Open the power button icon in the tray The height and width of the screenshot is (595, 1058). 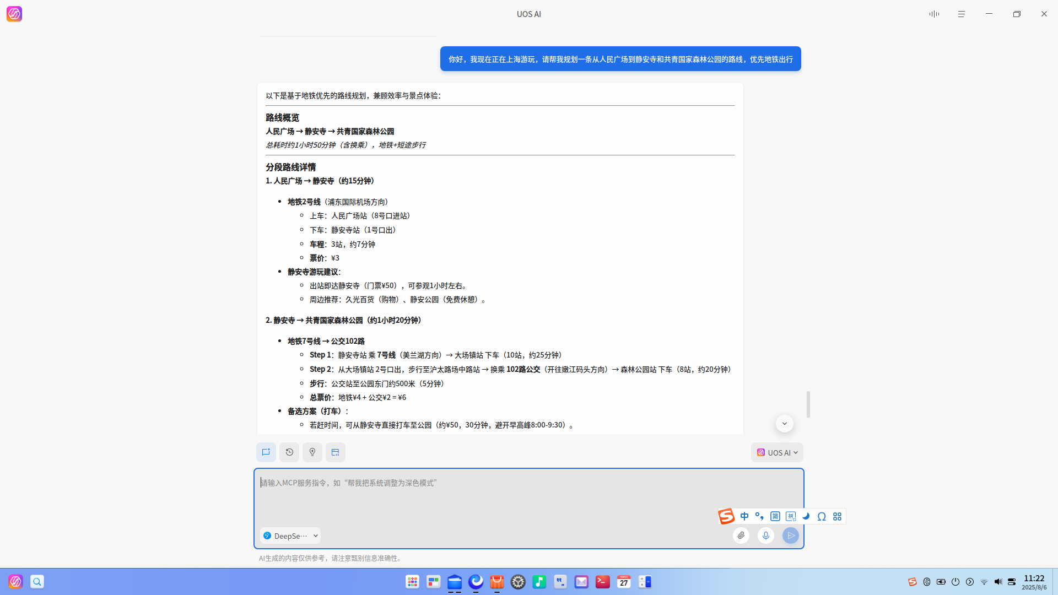(x=956, y=582)
